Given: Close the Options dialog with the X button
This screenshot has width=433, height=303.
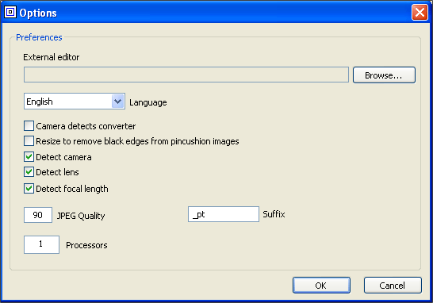Looking at the screenshot, I should pyautogui.click(x=420, y=13).
